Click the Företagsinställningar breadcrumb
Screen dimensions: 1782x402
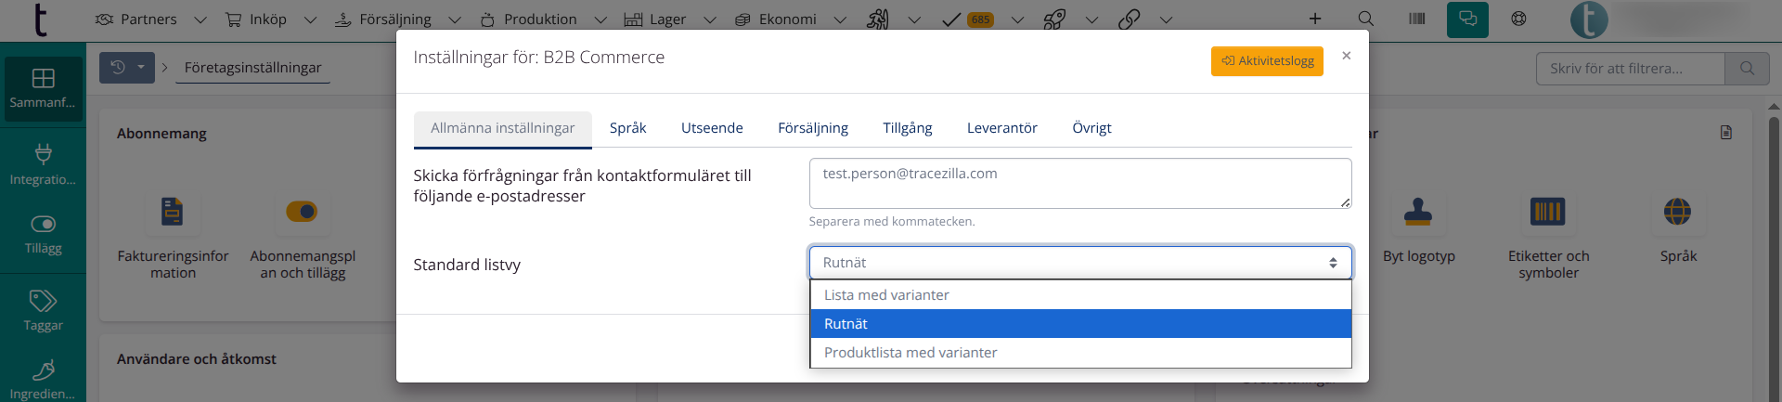[x=252, y=68]
